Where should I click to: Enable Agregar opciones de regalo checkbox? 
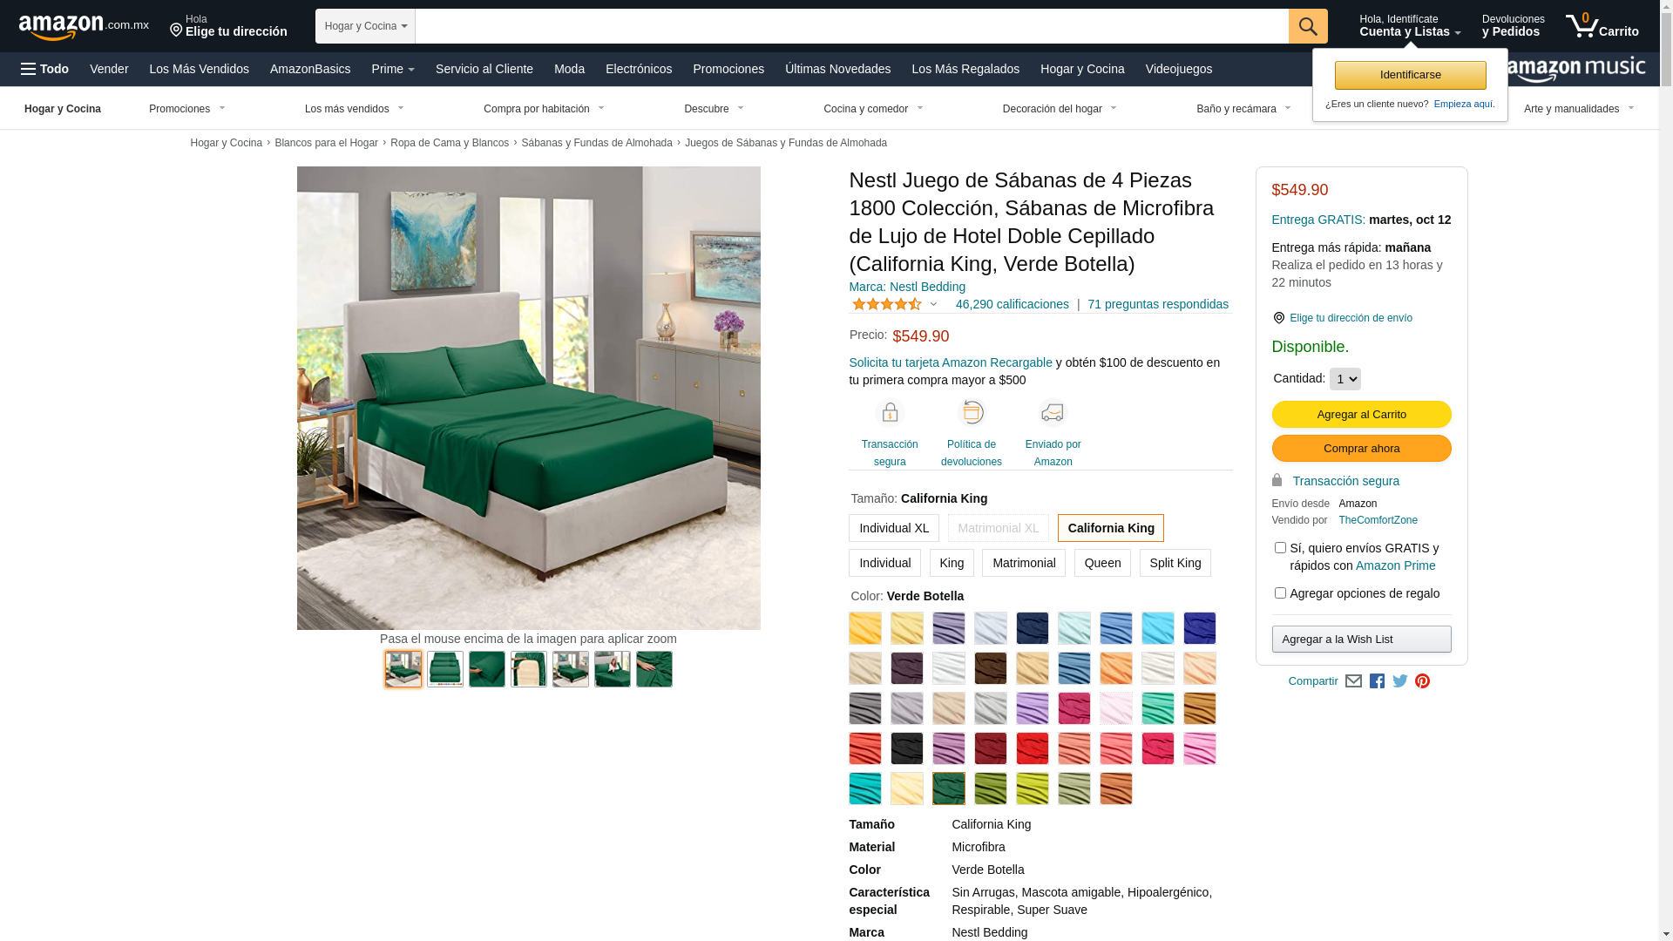[x=1279, y=593]
